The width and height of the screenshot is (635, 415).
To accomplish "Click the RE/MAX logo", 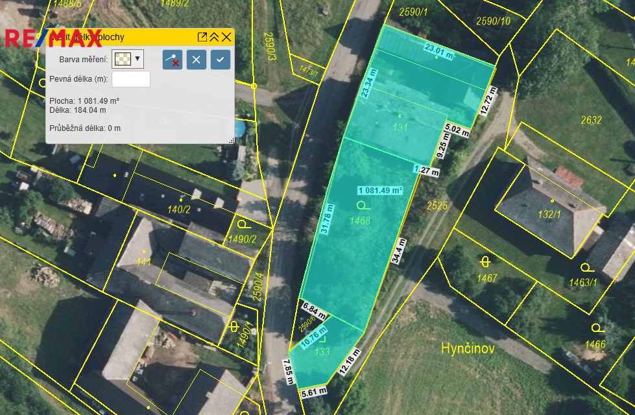I will (x=52, y=38).
